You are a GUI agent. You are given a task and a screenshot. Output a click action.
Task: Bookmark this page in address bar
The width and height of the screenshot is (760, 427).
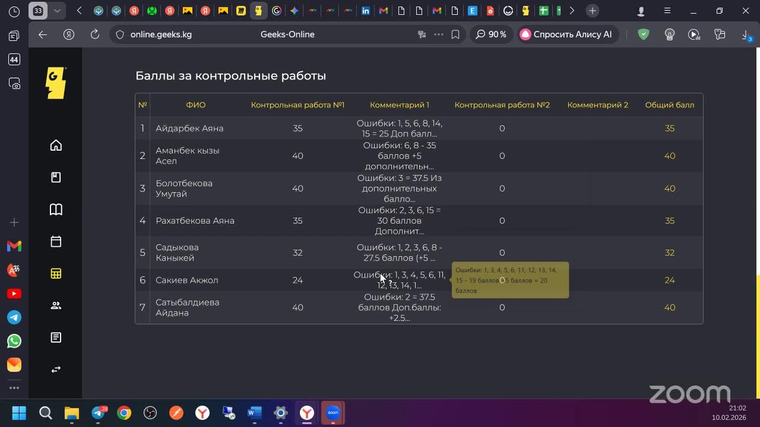click(455, 34)
